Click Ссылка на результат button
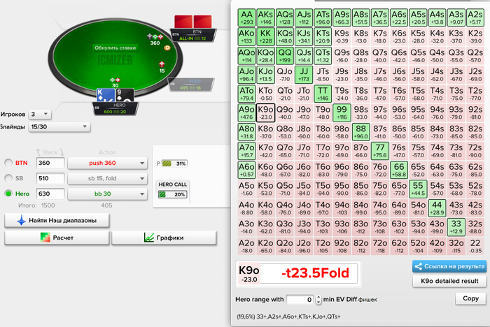The width and height of the screenshot is (490, 327). (449, 266)
